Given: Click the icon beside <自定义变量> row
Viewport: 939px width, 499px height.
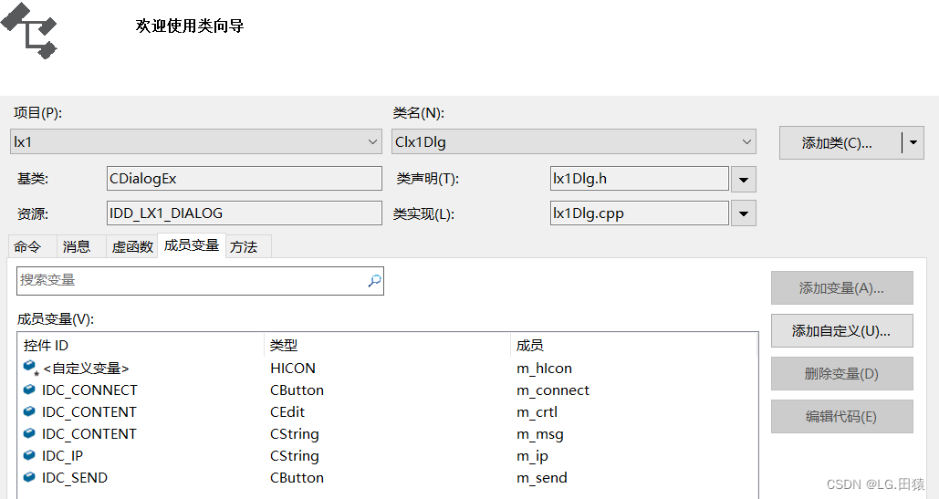Looking at the screenshot, I should 30,368.
